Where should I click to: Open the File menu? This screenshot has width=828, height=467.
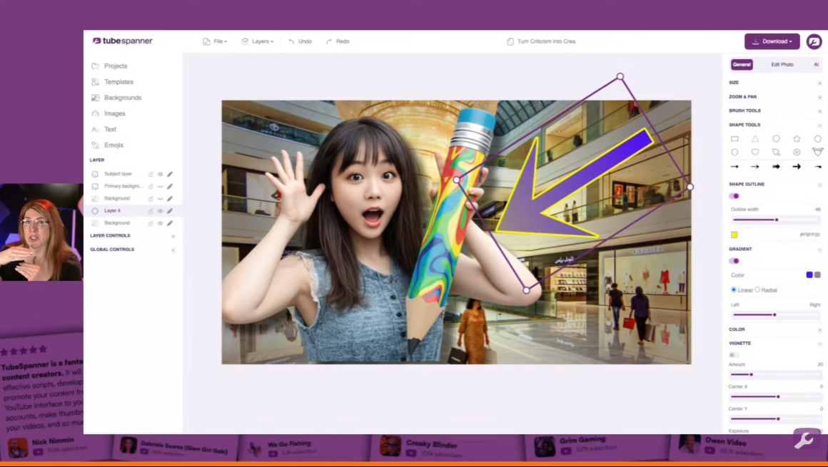[x=215, y=41]
